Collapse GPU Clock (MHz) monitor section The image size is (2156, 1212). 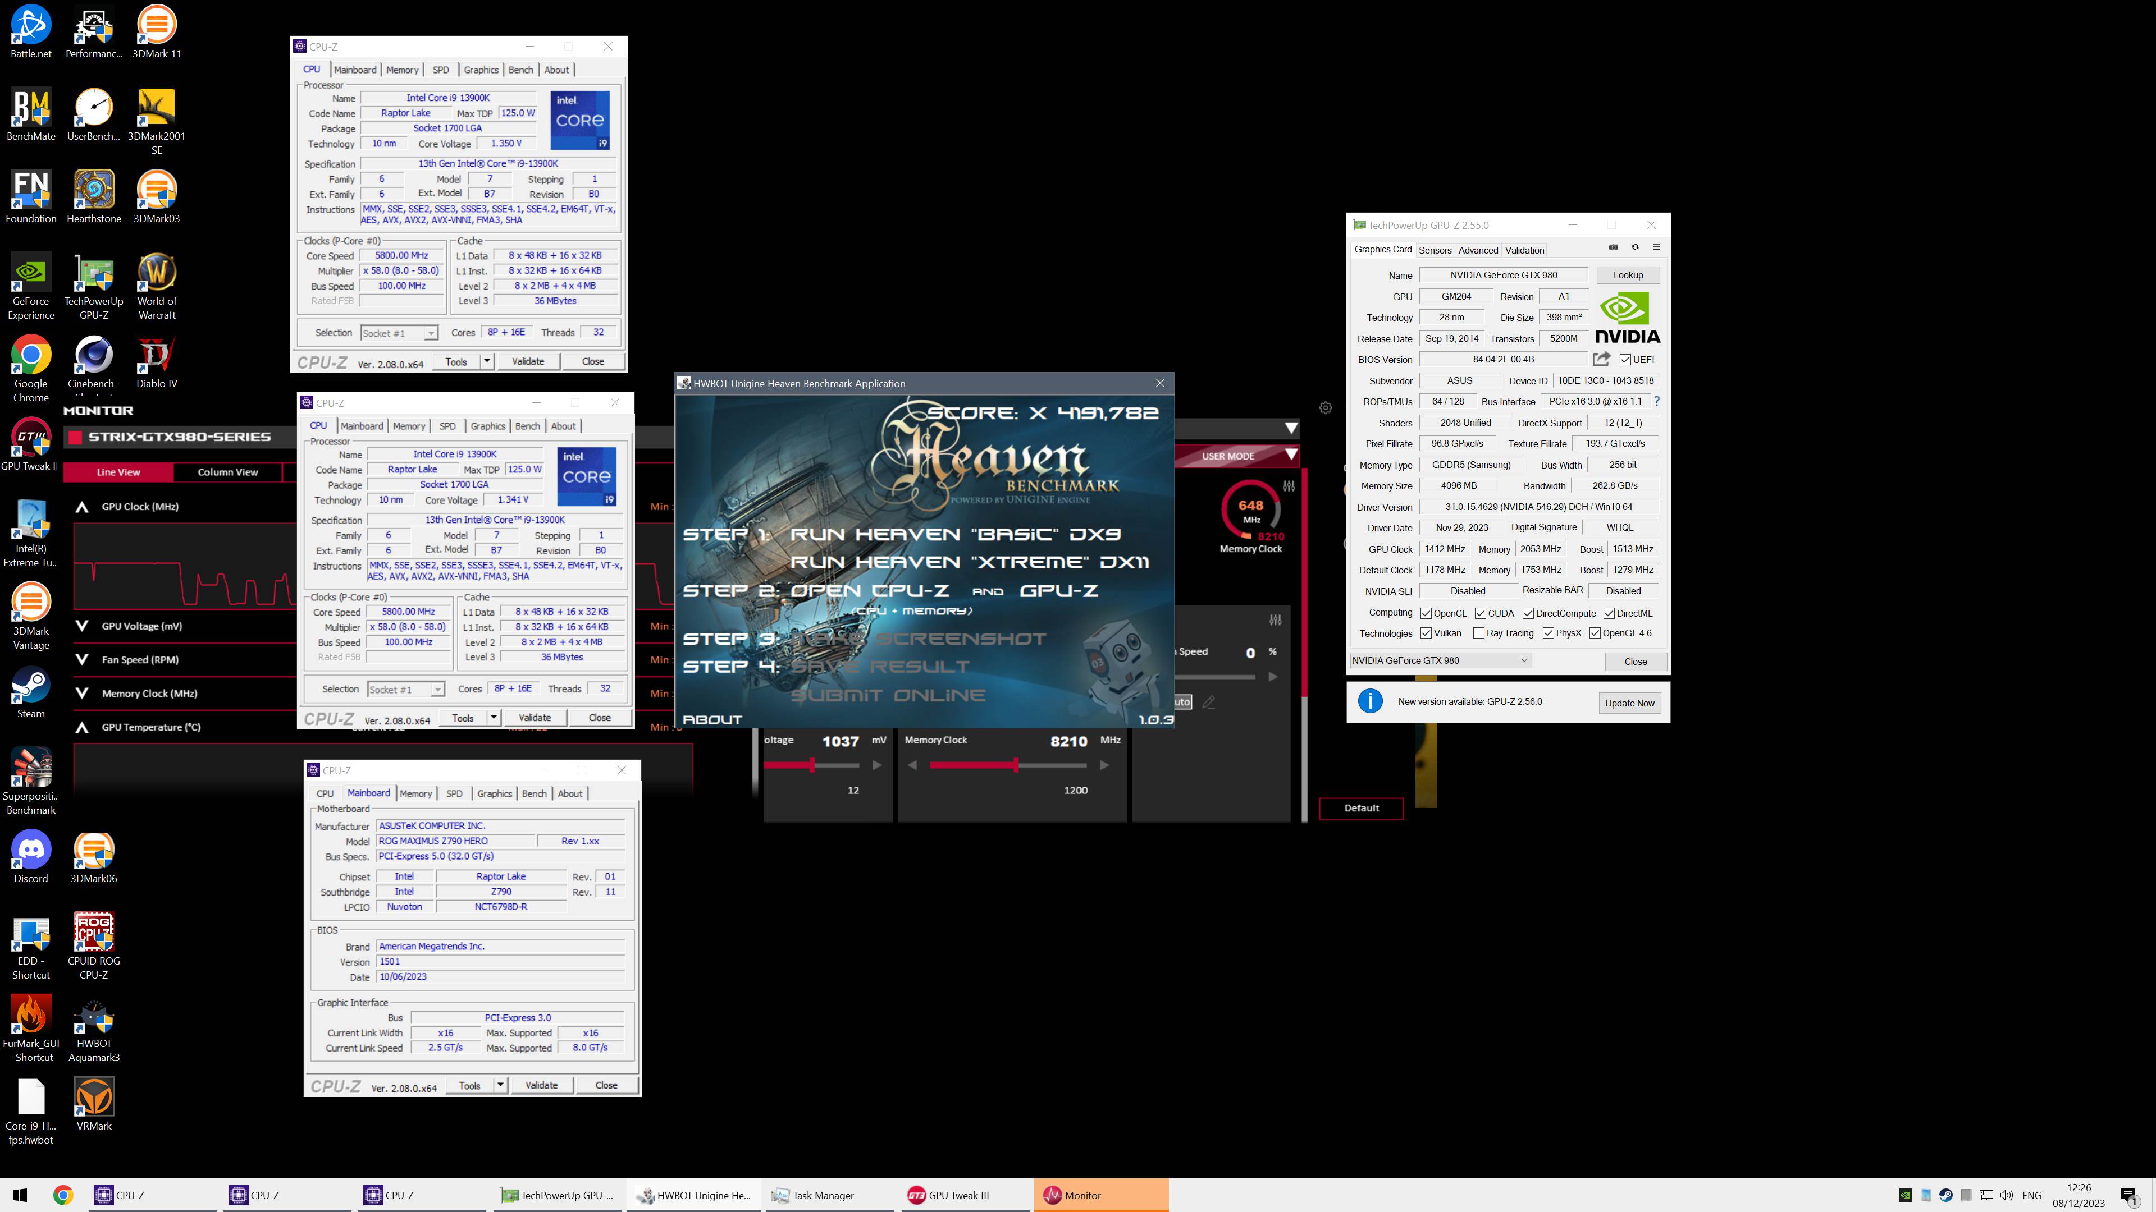coord(82,507)
